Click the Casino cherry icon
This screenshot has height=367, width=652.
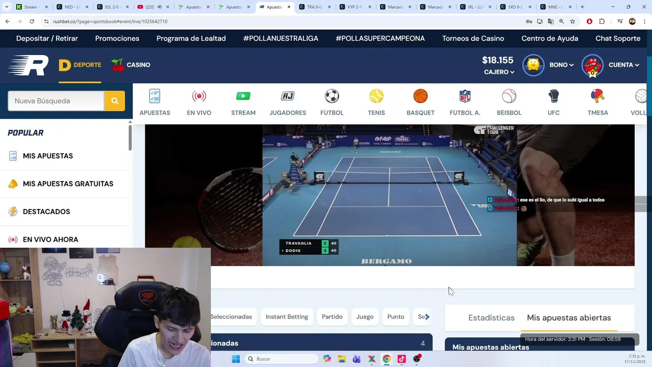coord(118,65)
